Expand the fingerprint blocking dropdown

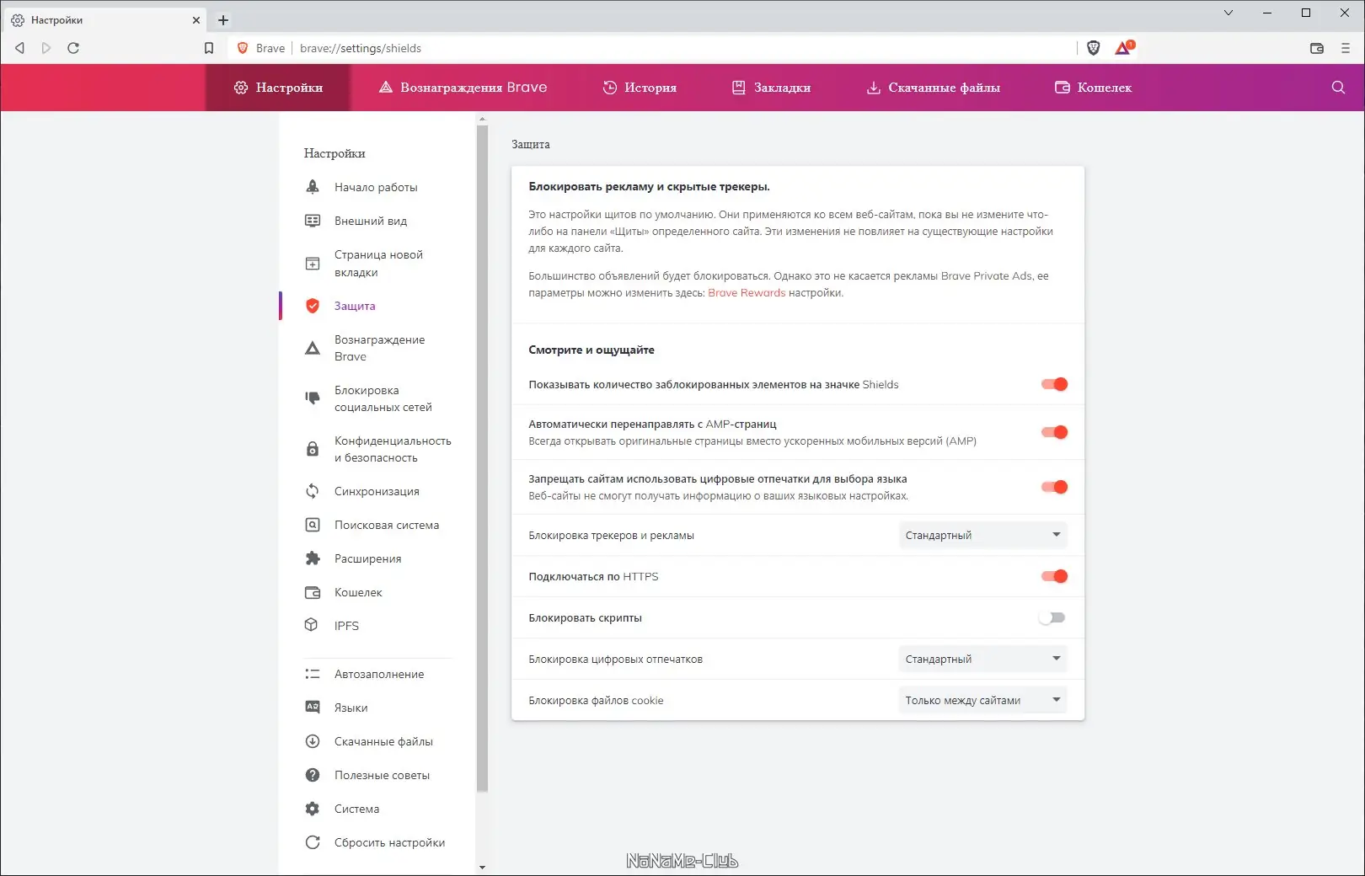click(x=982, y=659)
